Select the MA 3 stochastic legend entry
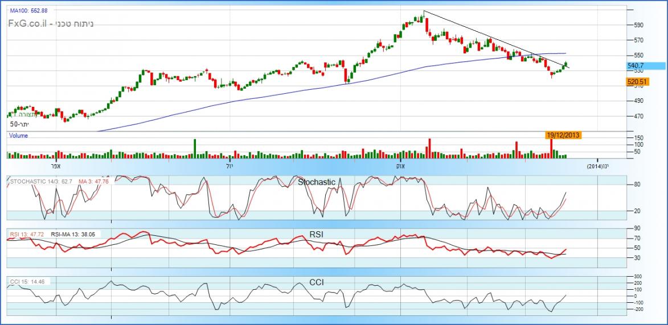This screenshot has width=668, height=325. [x=93, y=182]
